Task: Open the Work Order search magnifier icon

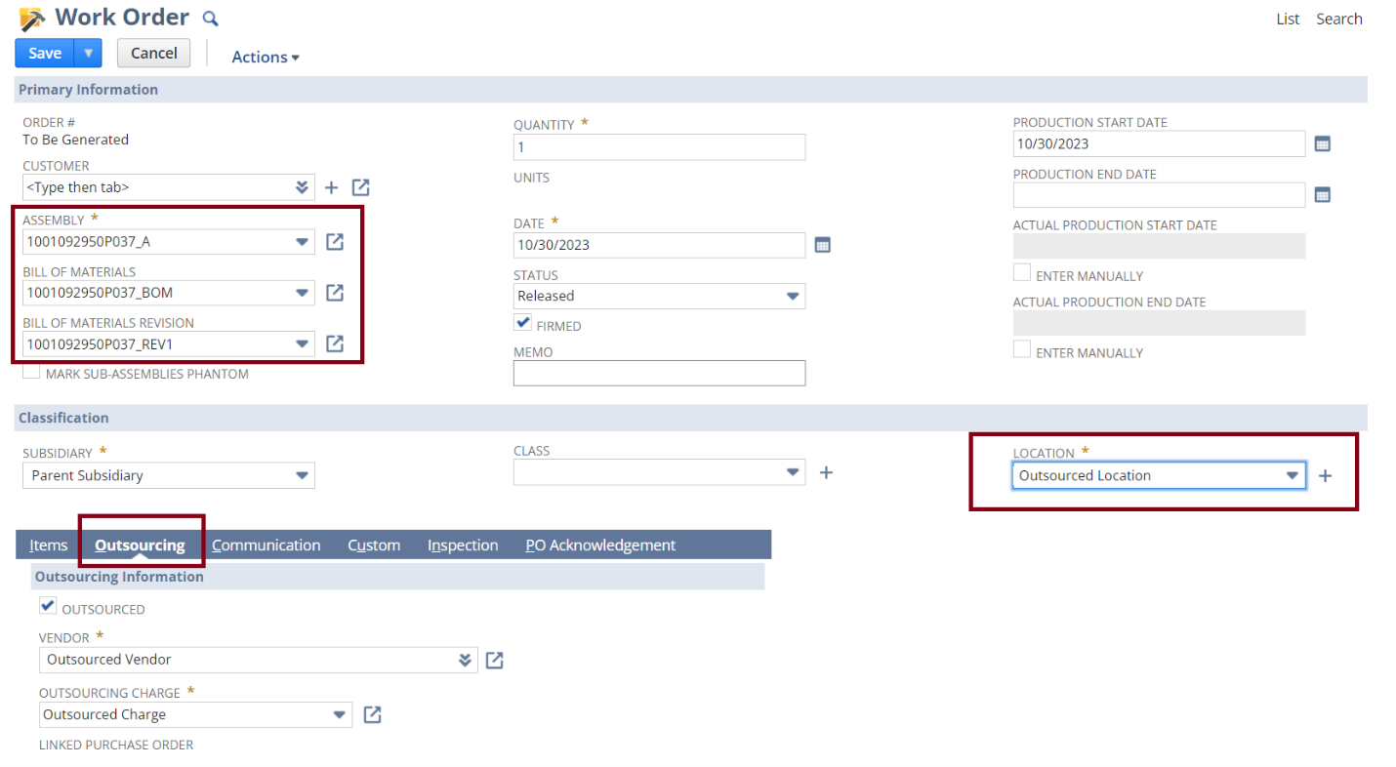Action: tap(209, 18)
